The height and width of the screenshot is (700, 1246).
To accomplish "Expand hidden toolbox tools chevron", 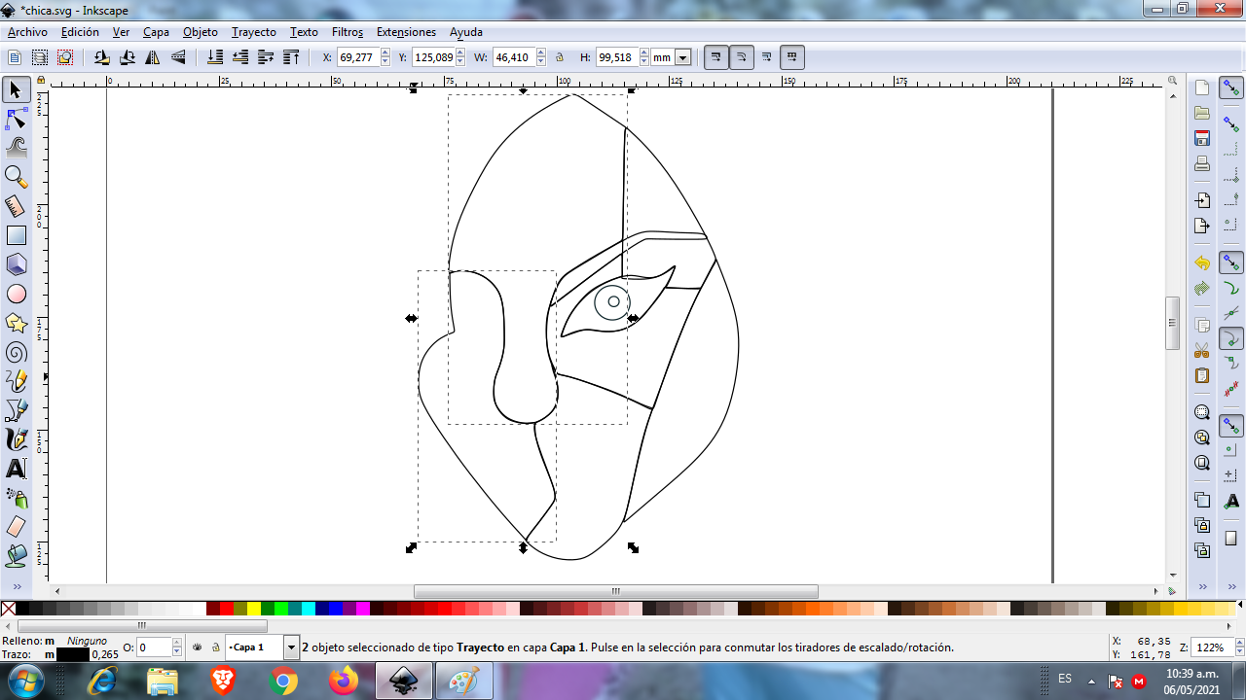I will (16, 587).
